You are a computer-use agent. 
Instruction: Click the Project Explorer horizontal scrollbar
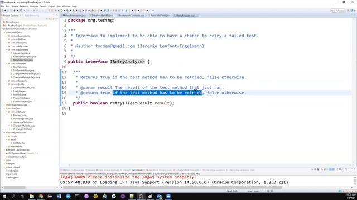point(15,187)
